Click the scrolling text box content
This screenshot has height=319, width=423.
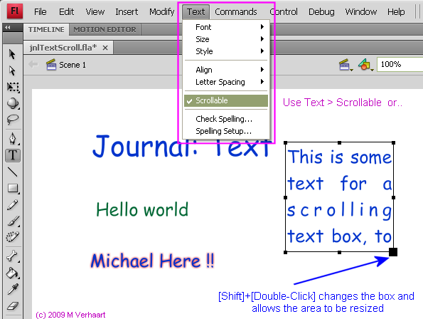pos(339,197)
